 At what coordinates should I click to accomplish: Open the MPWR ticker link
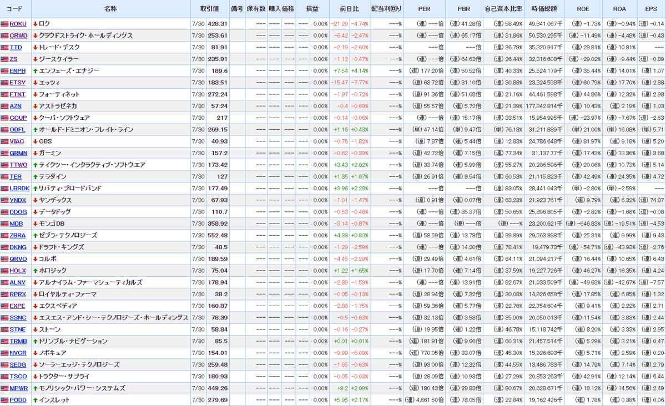[18, 388]
